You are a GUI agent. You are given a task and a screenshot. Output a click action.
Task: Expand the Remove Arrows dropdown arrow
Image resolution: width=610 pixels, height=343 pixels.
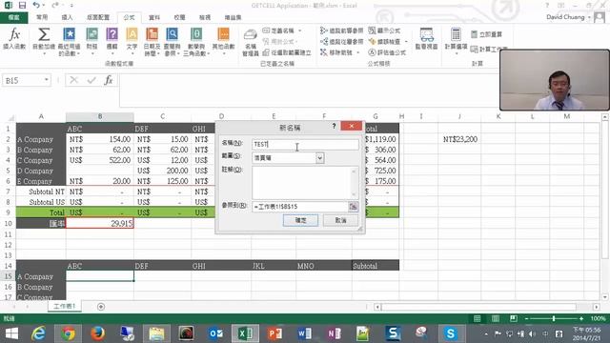tap(358, 52)
